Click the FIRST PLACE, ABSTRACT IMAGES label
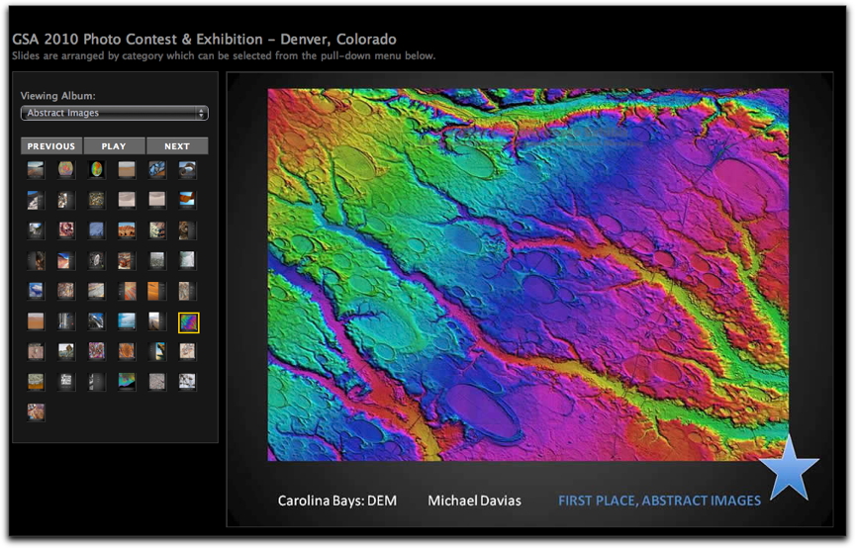 tap(659, 502)
